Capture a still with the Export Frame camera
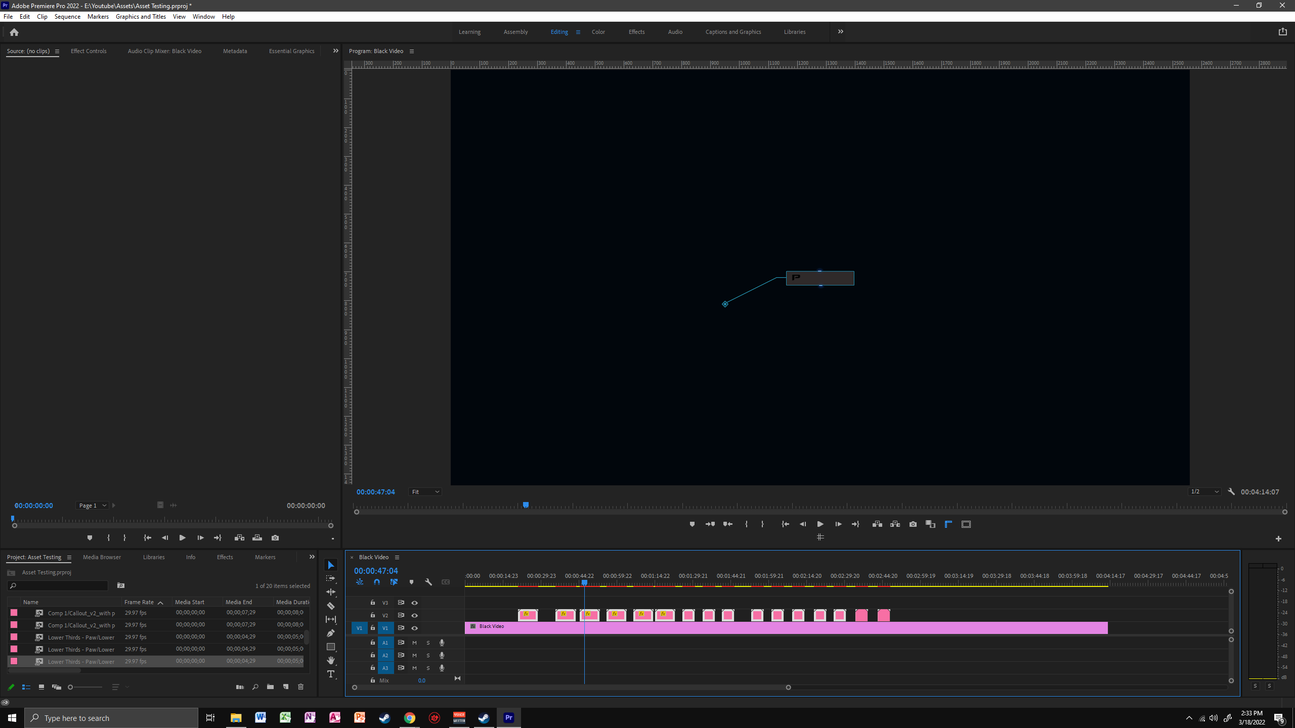The width and height of the screenshot is (1295, 728). point(912,524)
